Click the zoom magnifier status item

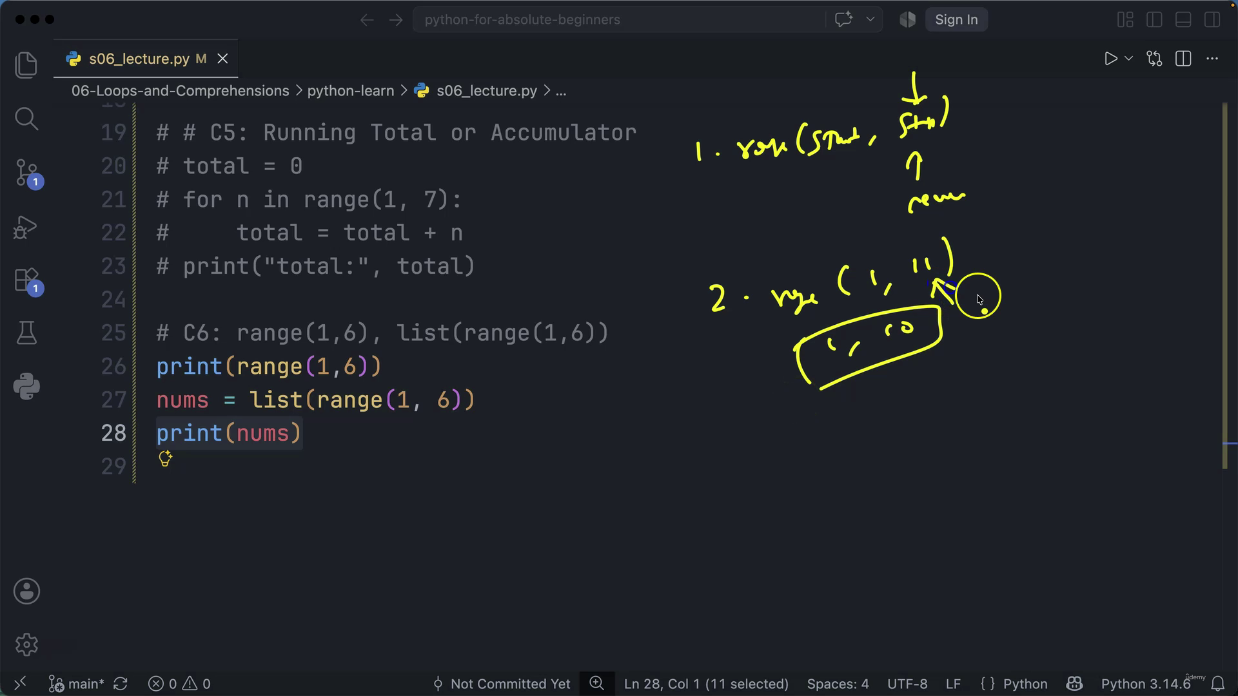pos(596,683)
